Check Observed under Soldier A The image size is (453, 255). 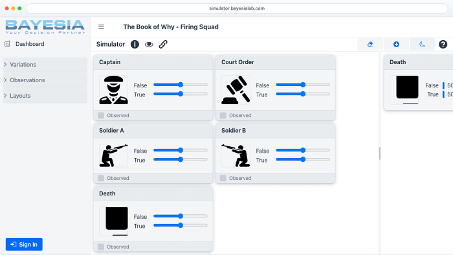(101, 178)
